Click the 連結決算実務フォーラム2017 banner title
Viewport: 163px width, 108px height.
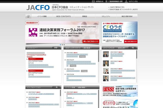[x=62, y=30]
